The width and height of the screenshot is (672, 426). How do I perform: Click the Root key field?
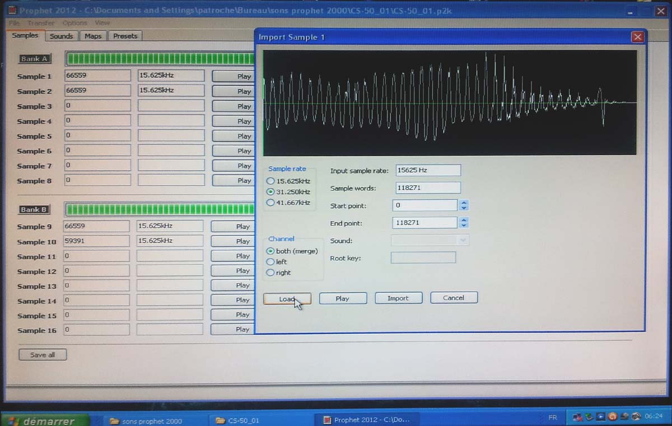pos(423,258)
